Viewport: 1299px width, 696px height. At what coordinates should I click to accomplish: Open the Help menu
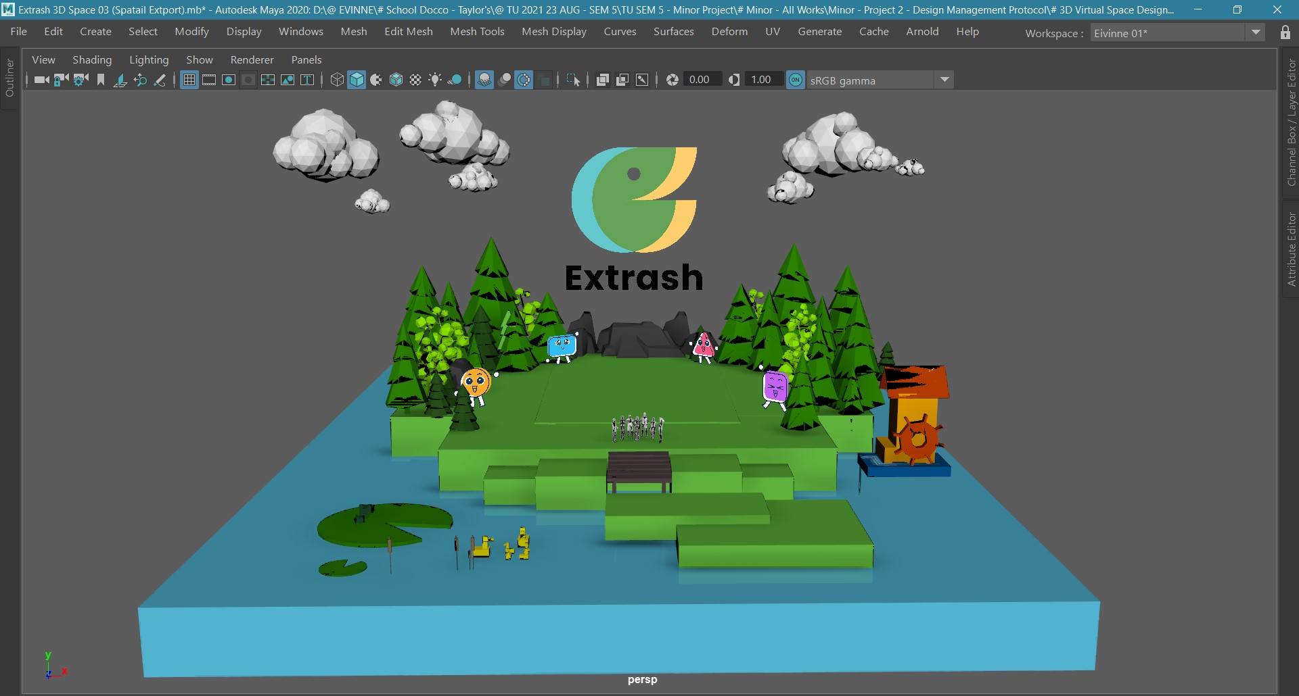click(967, 32)
